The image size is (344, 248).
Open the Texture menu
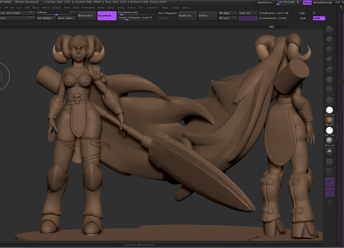132,7
